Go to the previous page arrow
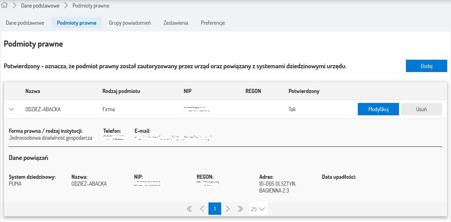Screen dimensions: 451x222 point(202,209)
